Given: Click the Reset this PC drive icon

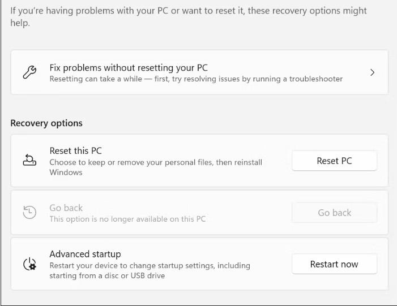Looking at the screenshot, I should pos(29,160).
